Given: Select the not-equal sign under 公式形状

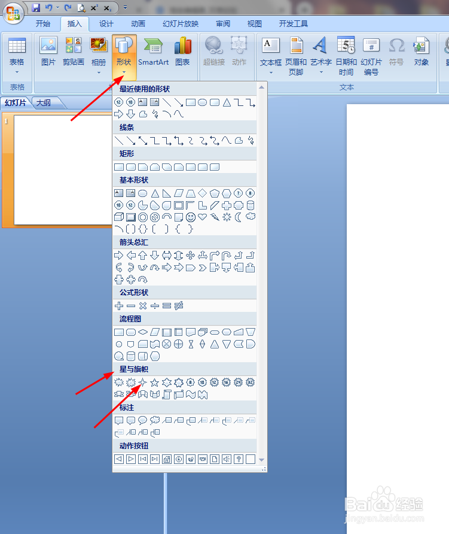Looking at the screenshot, I should tap(179, 305).
